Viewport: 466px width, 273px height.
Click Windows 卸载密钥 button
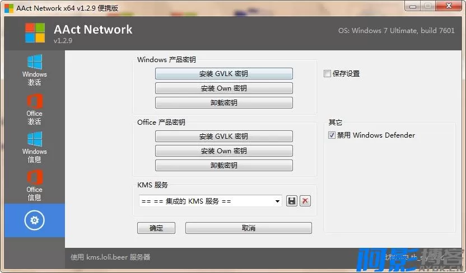223,102
